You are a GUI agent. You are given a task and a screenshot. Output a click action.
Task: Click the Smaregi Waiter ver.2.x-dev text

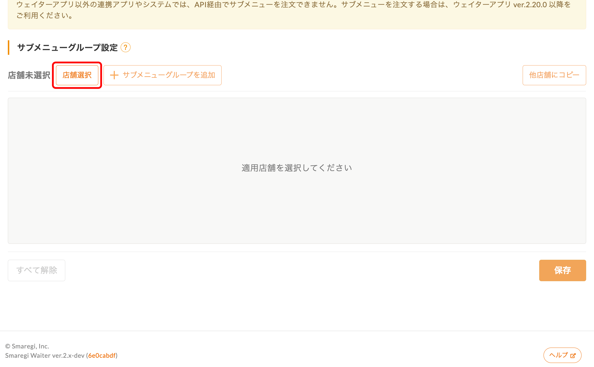45,355
